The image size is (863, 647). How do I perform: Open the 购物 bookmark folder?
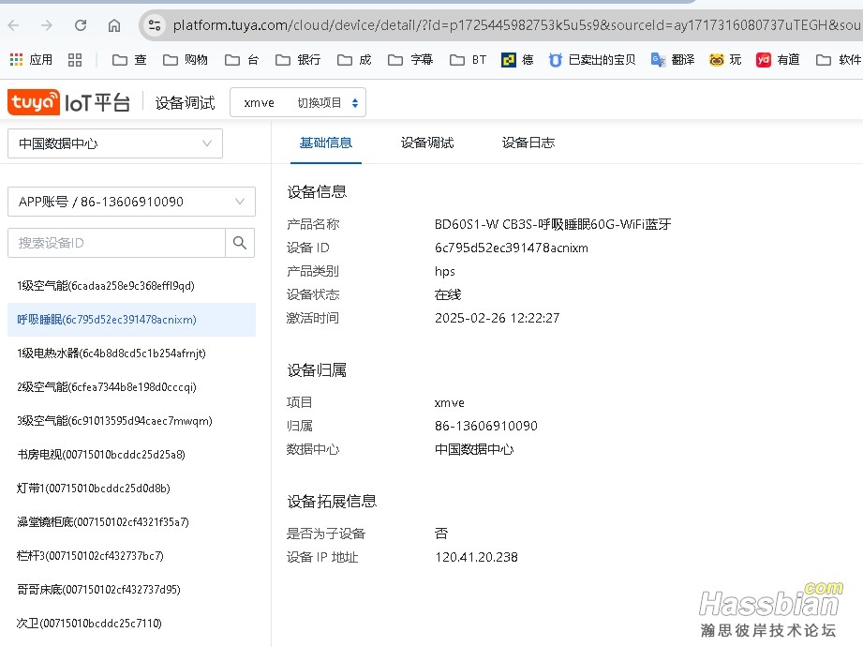pos(186,59)
